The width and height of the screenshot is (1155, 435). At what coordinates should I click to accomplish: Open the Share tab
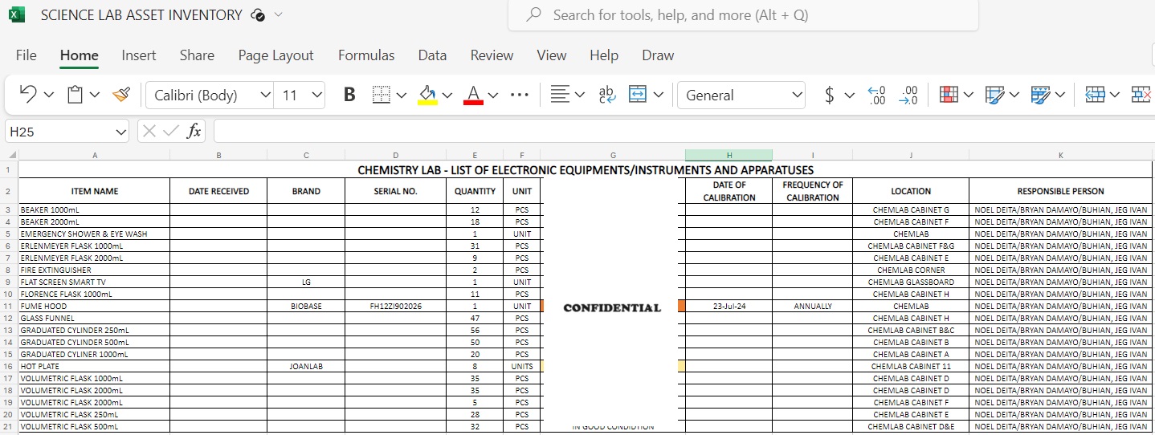tap(197, 55)
